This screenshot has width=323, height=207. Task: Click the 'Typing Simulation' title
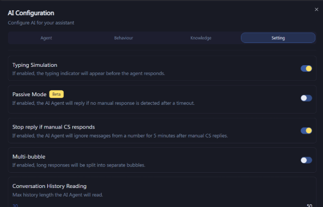[35, 65]
